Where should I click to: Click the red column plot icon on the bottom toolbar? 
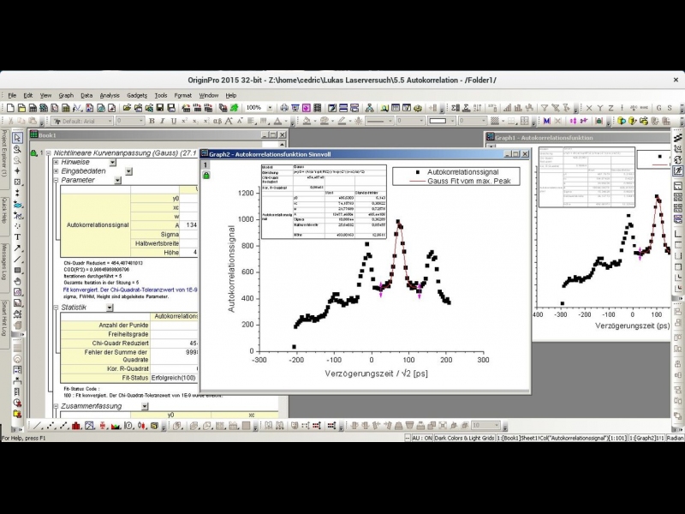pos(76,426)
